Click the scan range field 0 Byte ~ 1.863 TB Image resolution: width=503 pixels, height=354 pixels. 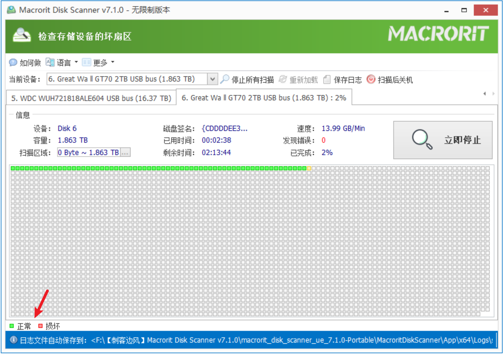point(89,152)
